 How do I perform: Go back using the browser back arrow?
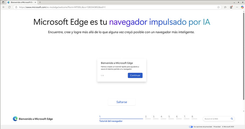(x=4, y=7)
